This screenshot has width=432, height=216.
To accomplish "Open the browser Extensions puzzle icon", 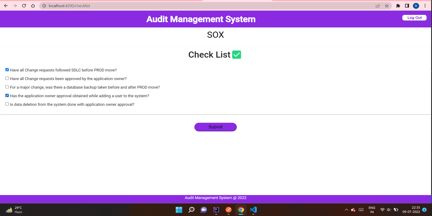I will tap(398, 6).
